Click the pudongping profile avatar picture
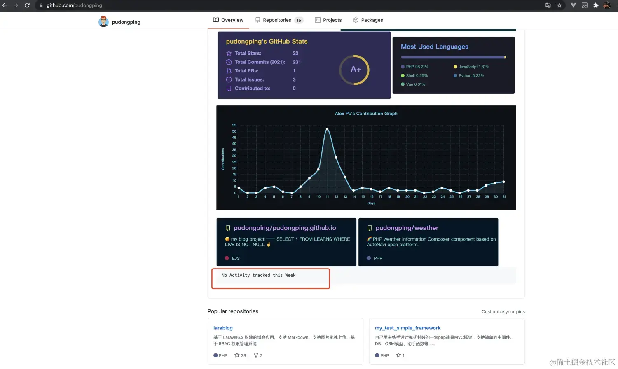This screenshot has width=618, height=369. pyautogui.click(x=104, y=22)
